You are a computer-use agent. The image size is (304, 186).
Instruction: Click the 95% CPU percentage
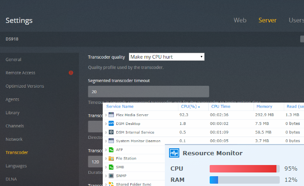coord(291,169)
